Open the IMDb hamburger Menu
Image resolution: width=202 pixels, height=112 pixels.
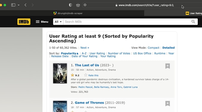[42, 22]
